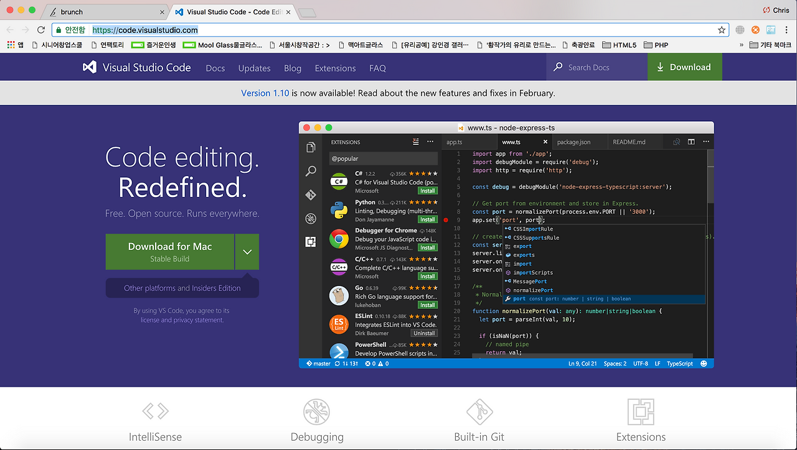Reload the page with refresh icon
797x450 pixels.
pos(41,30)
